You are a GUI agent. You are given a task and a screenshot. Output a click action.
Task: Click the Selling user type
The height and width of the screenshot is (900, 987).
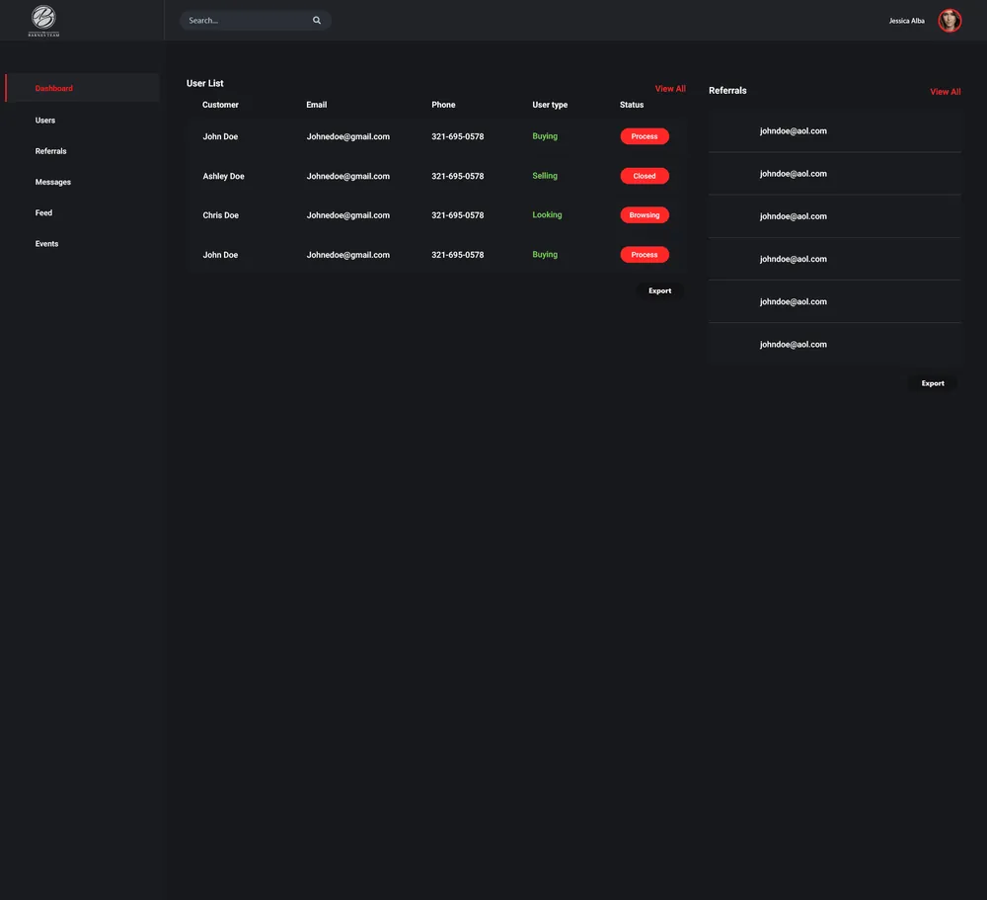point(545,176)
